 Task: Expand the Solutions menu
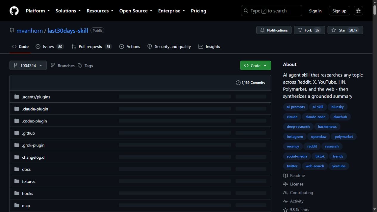coord(68,11)
